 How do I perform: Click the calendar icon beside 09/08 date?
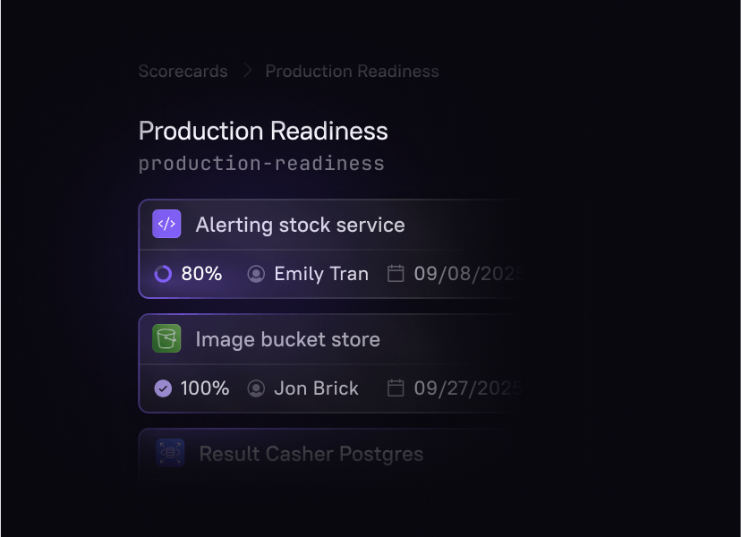396,274
